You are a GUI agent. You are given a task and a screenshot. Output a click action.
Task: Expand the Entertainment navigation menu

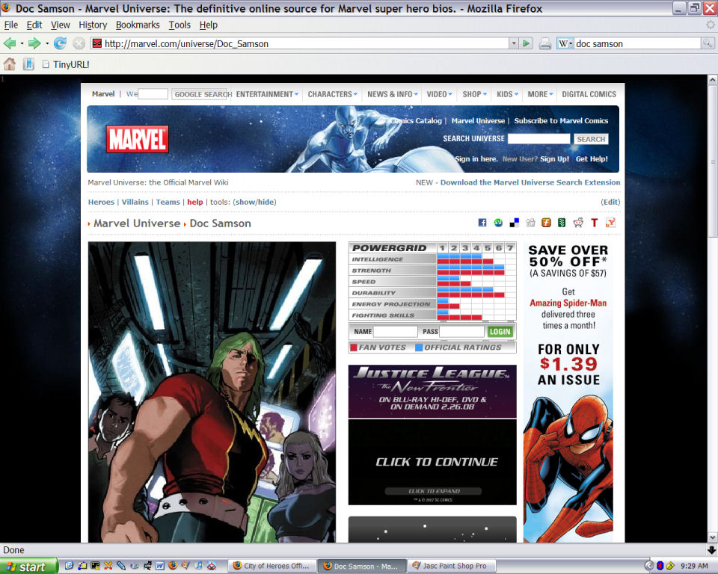point(268,94)
